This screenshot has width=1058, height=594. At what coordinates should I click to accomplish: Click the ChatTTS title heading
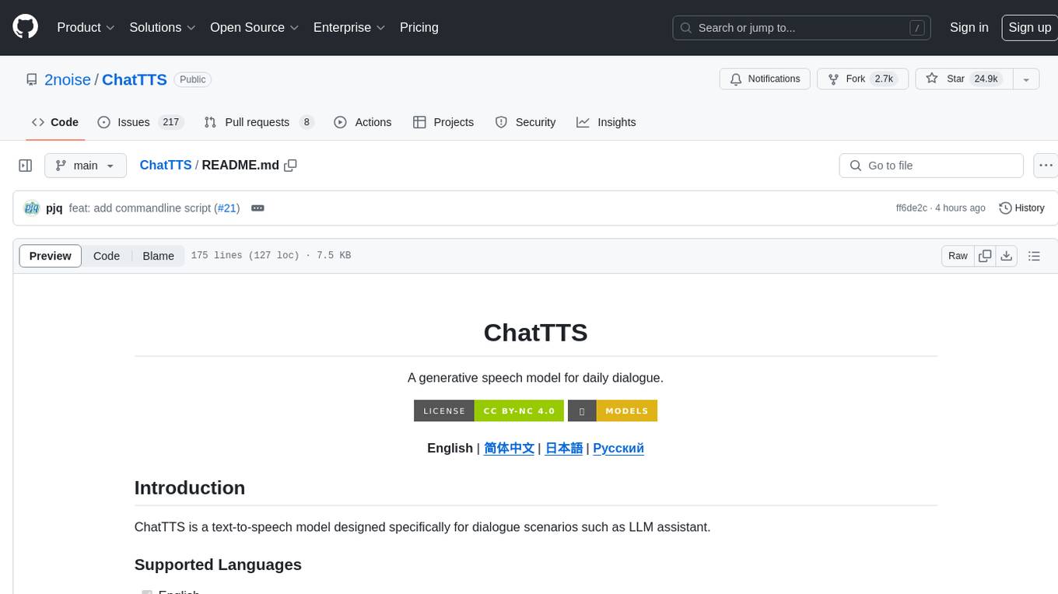pyautogui.click(x=535, y=333)
